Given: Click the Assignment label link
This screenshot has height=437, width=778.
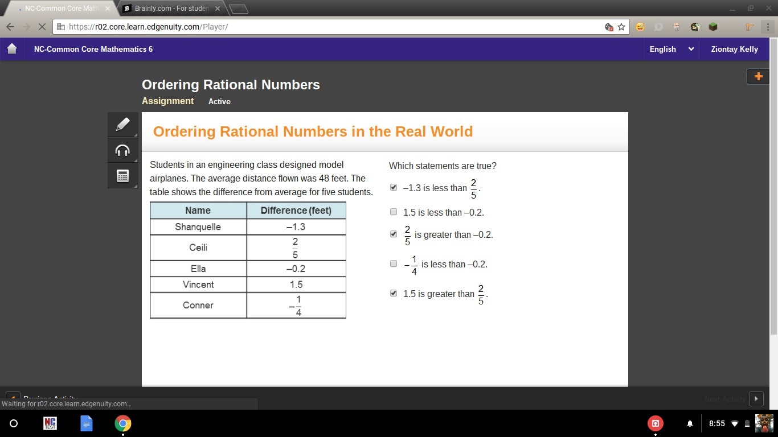Looking at the screenshot, I should pos(167,101).
